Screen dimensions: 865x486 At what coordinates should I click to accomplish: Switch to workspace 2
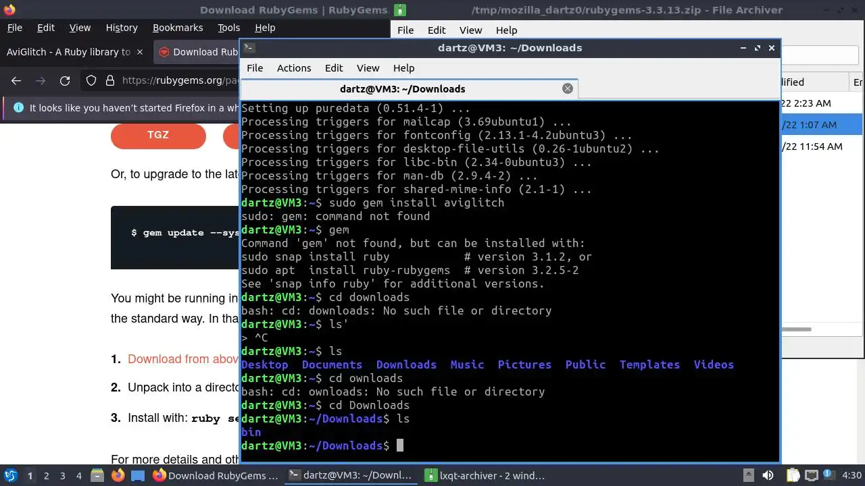[x=46, y=476]
